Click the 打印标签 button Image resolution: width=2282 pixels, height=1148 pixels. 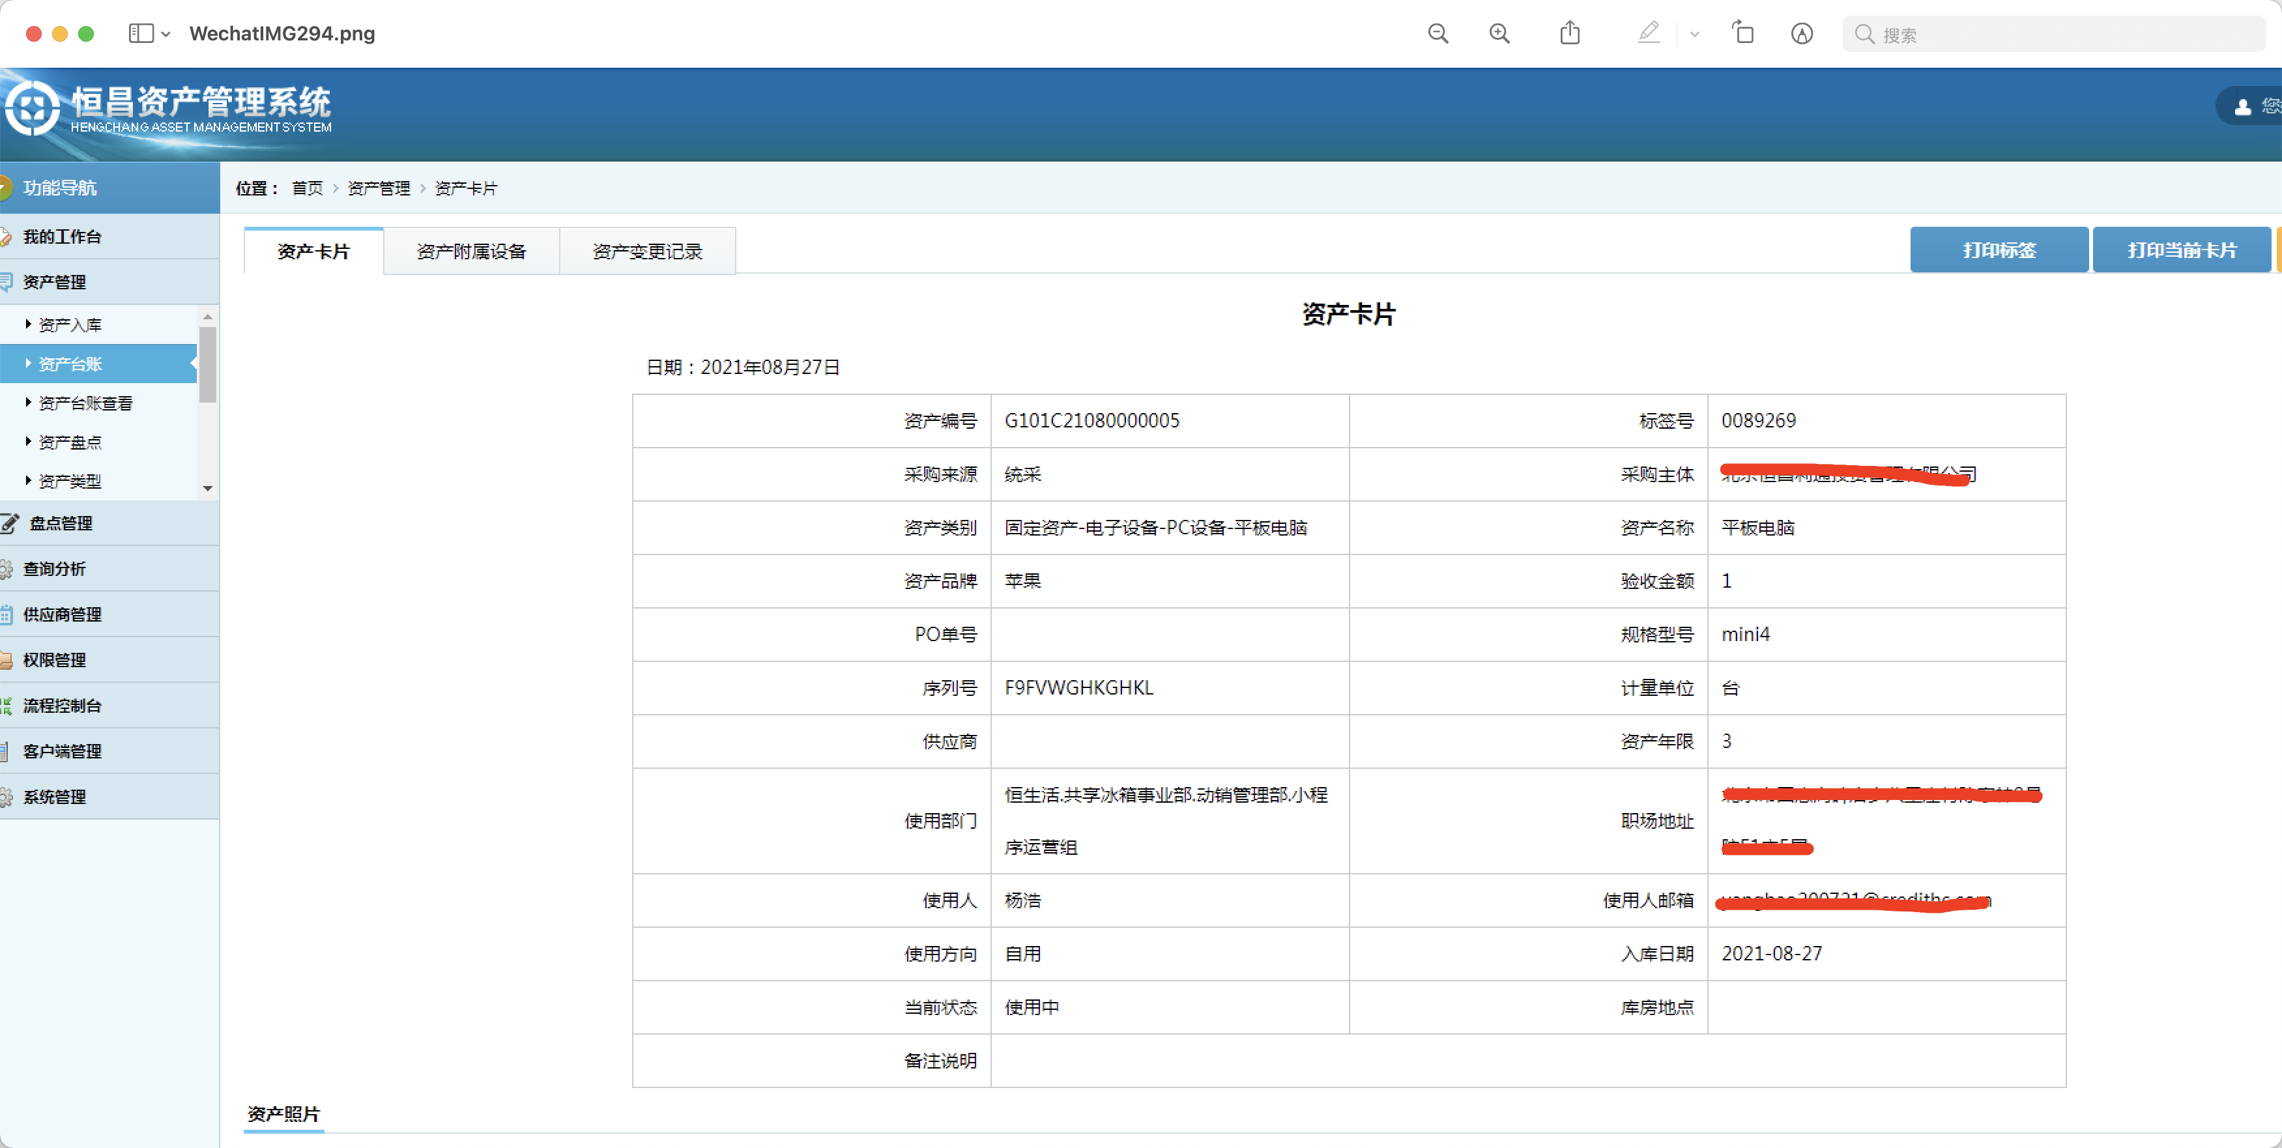(x=1999, y=249)
